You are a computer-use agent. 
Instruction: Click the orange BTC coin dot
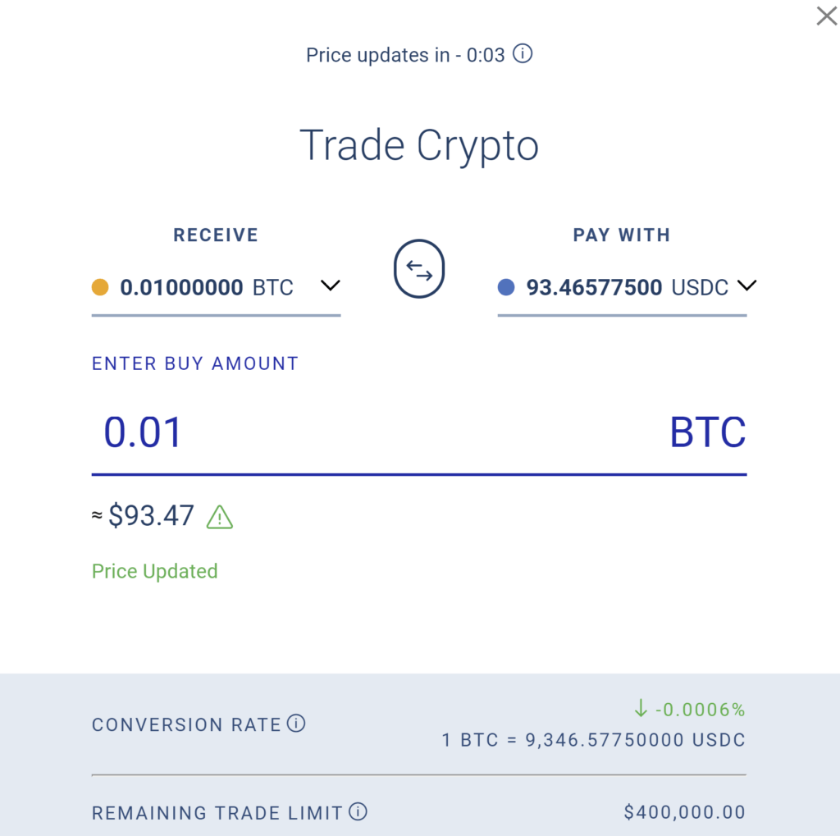click(x=100, y=287)
